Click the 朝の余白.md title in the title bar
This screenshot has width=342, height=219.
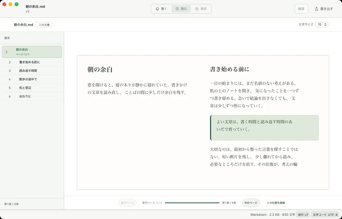coord(35,6)
